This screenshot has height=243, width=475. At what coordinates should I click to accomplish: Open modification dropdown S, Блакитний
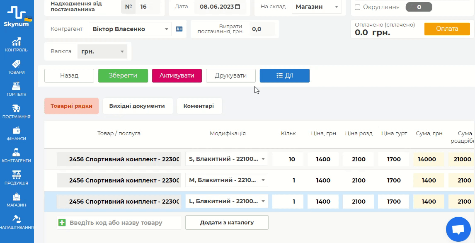[227, 159]
